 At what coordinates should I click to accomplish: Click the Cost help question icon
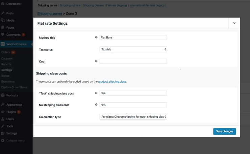click(96, 61)
